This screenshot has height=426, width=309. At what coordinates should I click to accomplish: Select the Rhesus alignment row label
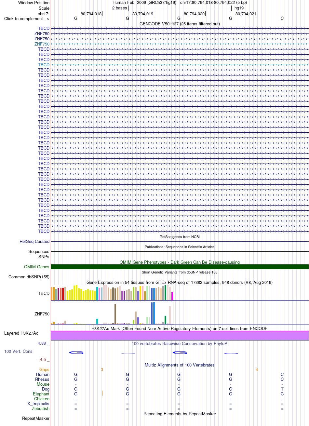42,379
